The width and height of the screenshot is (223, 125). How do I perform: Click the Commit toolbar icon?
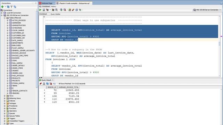[61, 10]
